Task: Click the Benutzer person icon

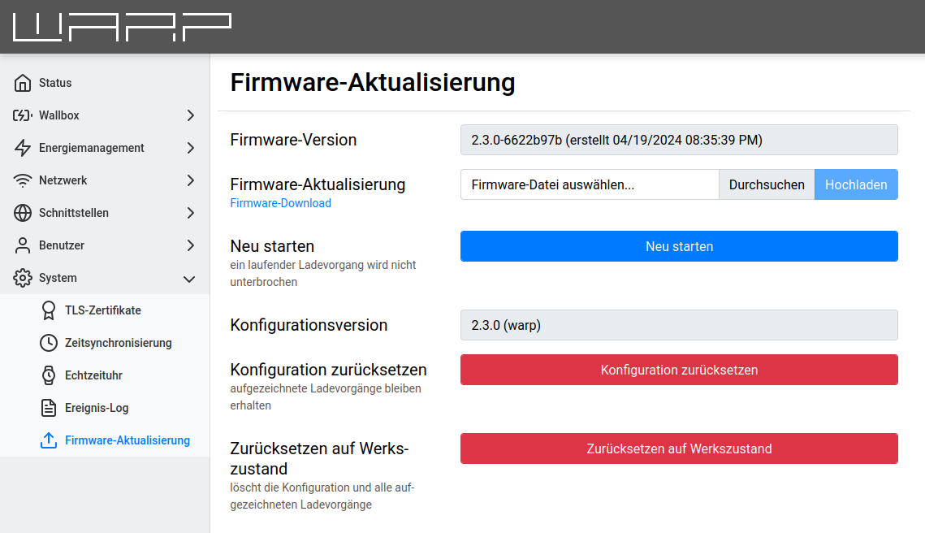Action: point(23,245)
